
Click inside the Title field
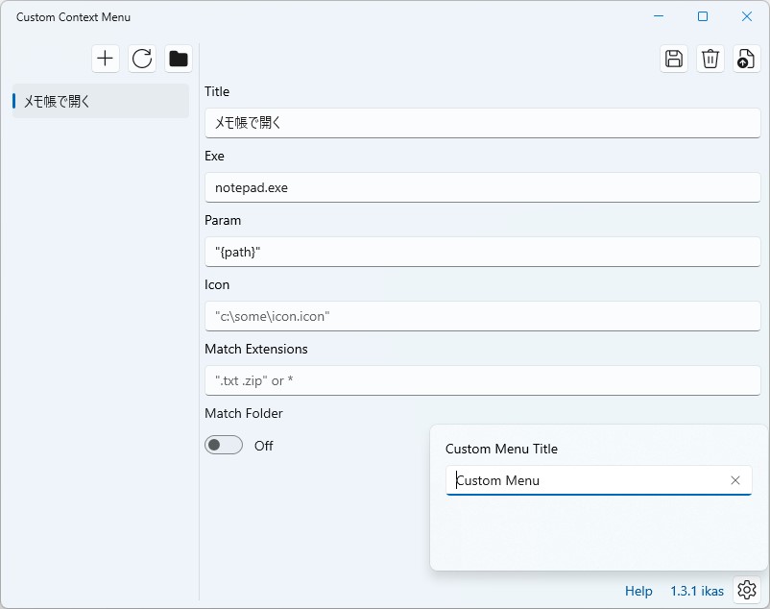point(480,123)
